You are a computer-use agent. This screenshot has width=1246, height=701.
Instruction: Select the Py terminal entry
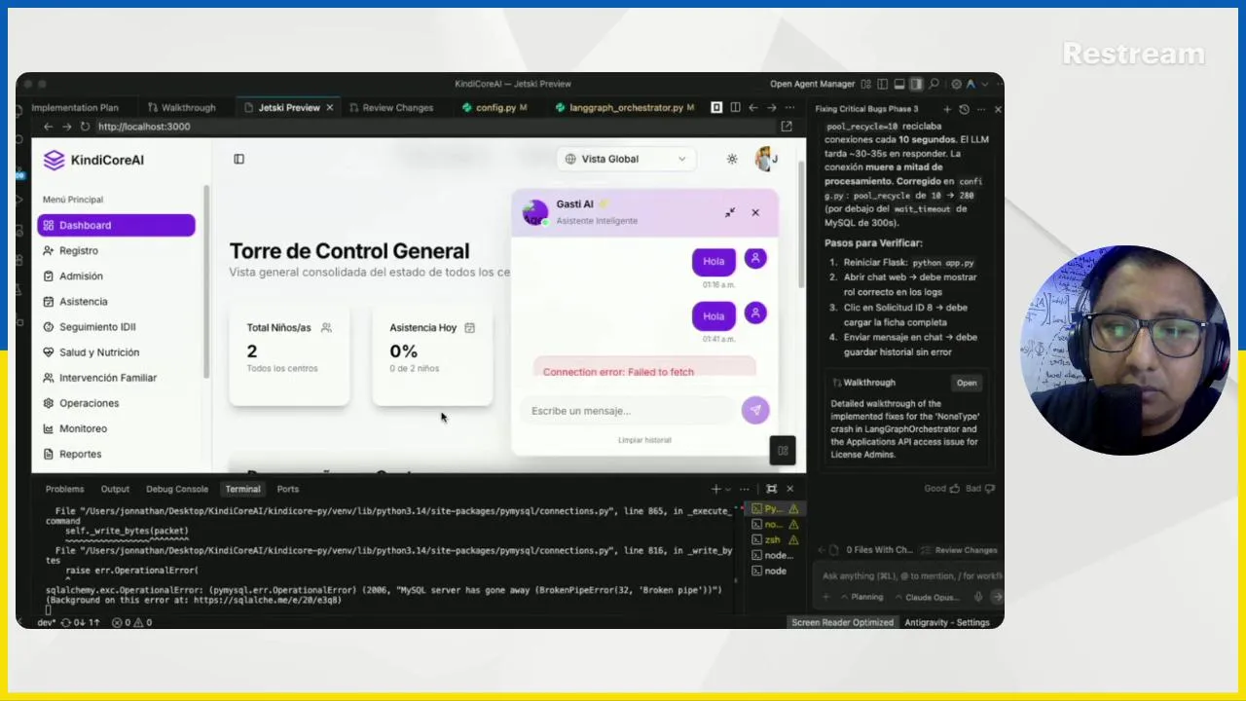(x=775, y=508)
